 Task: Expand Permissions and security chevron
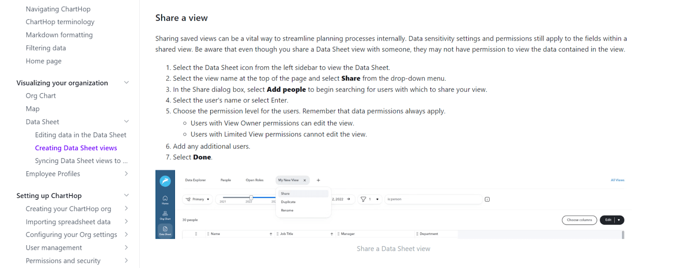point(126,261)
